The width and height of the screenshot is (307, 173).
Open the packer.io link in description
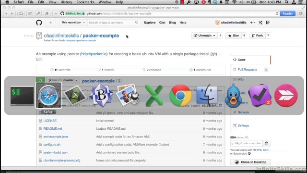[x=94, y=54]
